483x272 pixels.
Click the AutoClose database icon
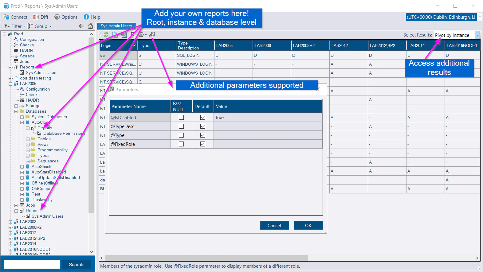click(x=28, y=122)
